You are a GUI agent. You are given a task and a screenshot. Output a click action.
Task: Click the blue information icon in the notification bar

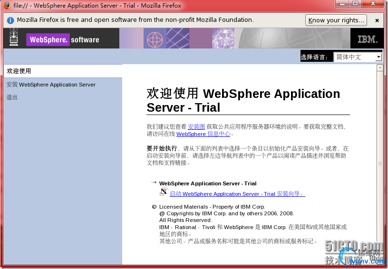point(10,20)
